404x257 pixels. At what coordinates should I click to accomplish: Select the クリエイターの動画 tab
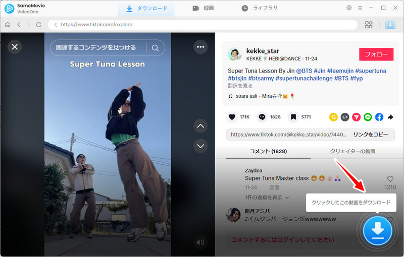click(x=352, y=151)
